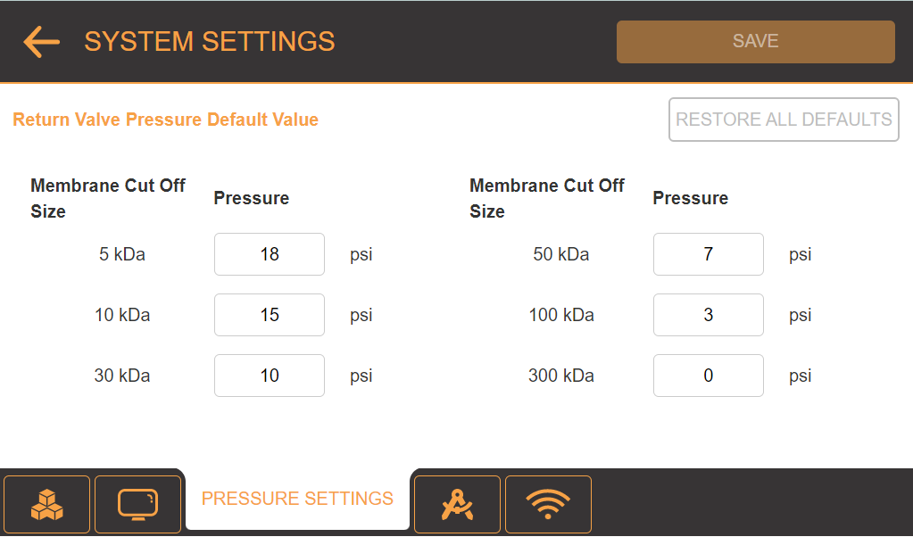
Task: Switch to the calibration tab in the bottom bar
Action: tap(457, 504)
